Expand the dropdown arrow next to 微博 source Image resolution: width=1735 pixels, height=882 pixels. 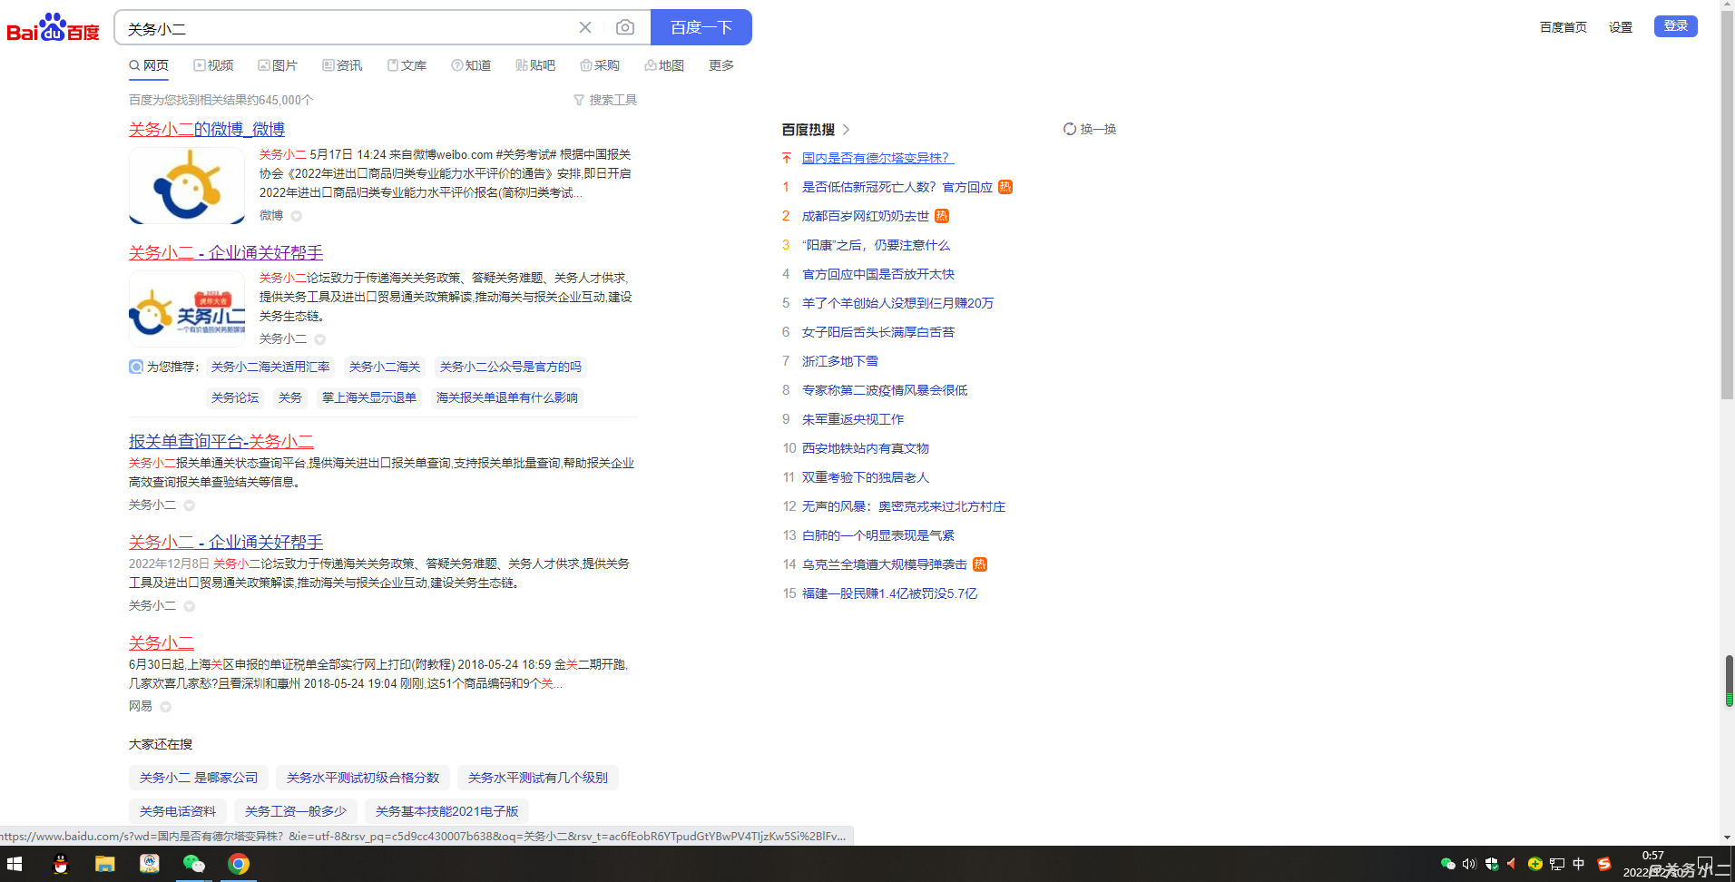click(296, 216)
